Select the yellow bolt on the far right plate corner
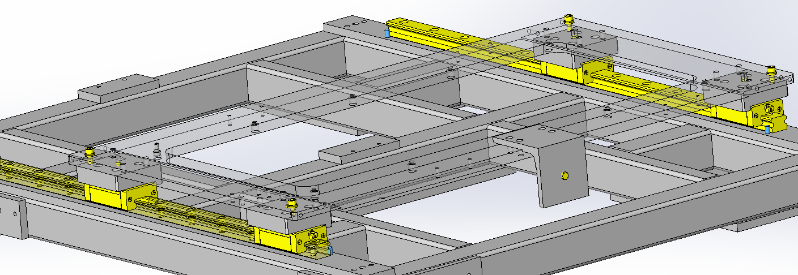The image size is (798, 275). pyautogui.click(x=771, y=71)
